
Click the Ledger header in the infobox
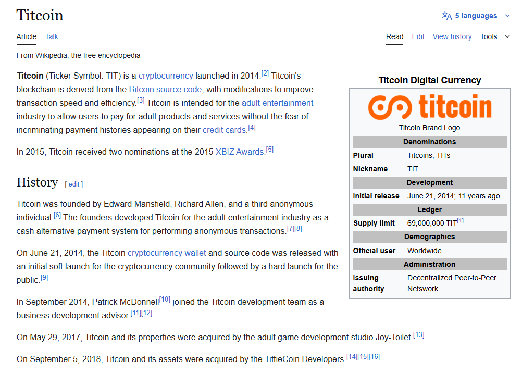click(429, 210)
